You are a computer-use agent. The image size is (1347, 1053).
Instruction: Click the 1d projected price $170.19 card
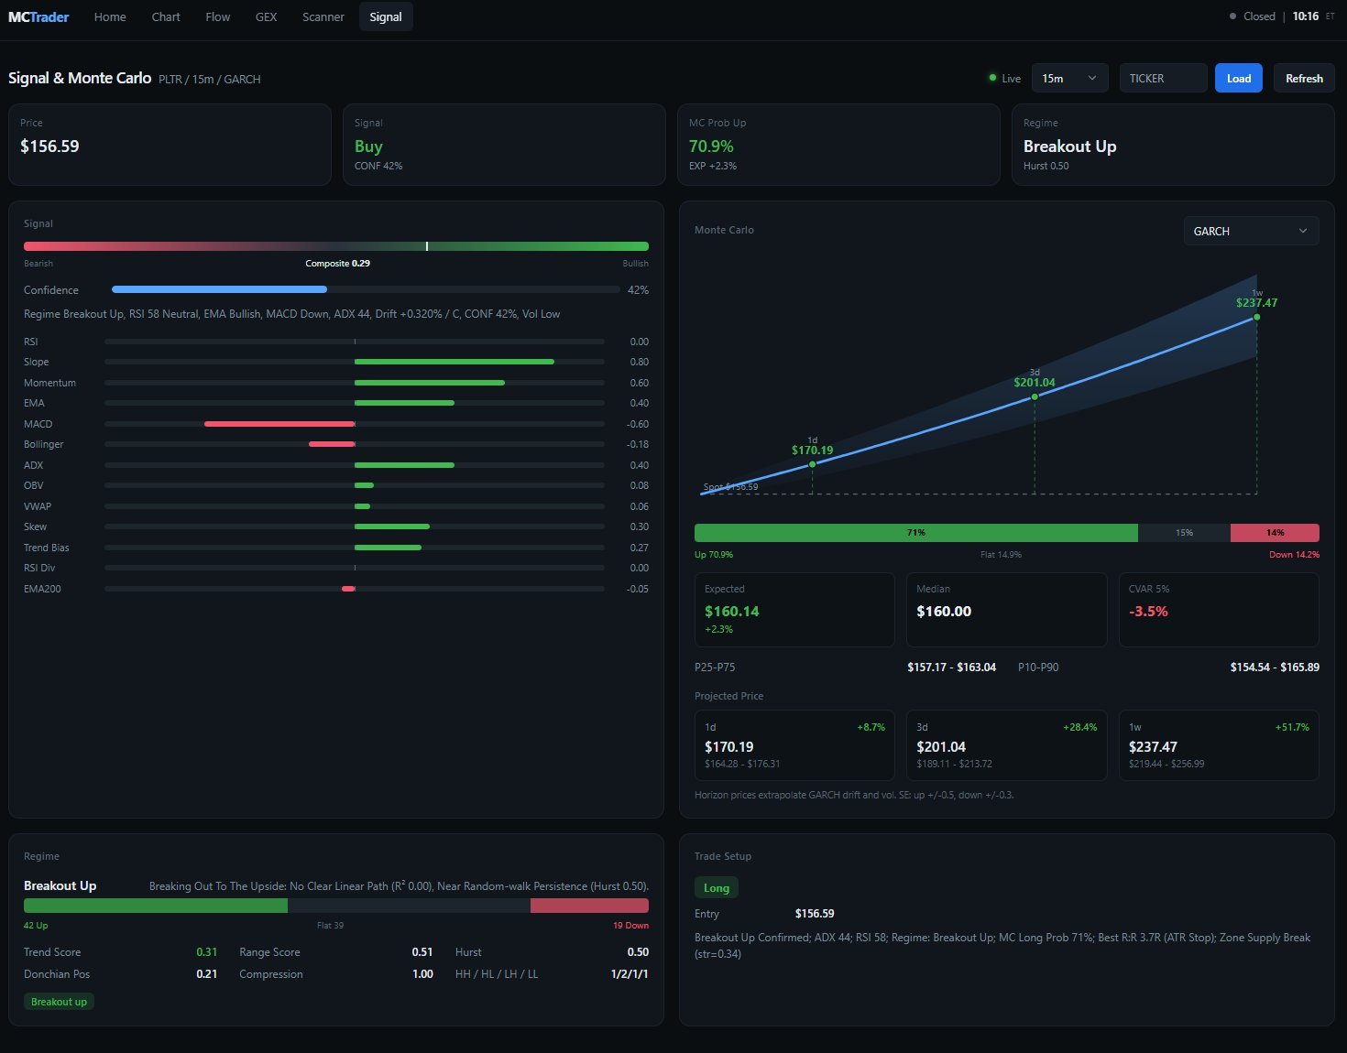(x=794, y=745)
